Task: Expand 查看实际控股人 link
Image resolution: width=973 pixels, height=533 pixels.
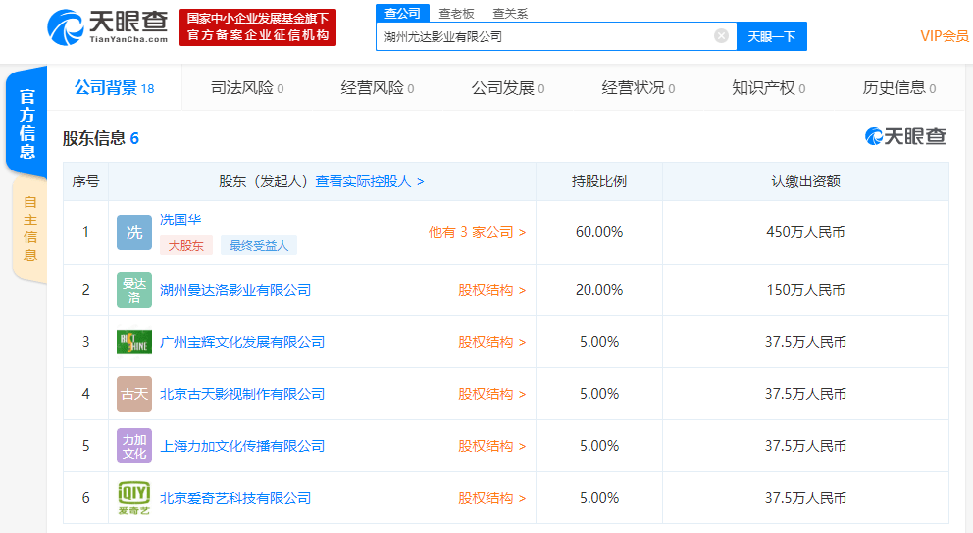Action: point(369,181)
